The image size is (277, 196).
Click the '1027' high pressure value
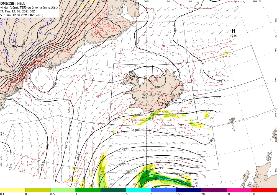pos(15,46)
